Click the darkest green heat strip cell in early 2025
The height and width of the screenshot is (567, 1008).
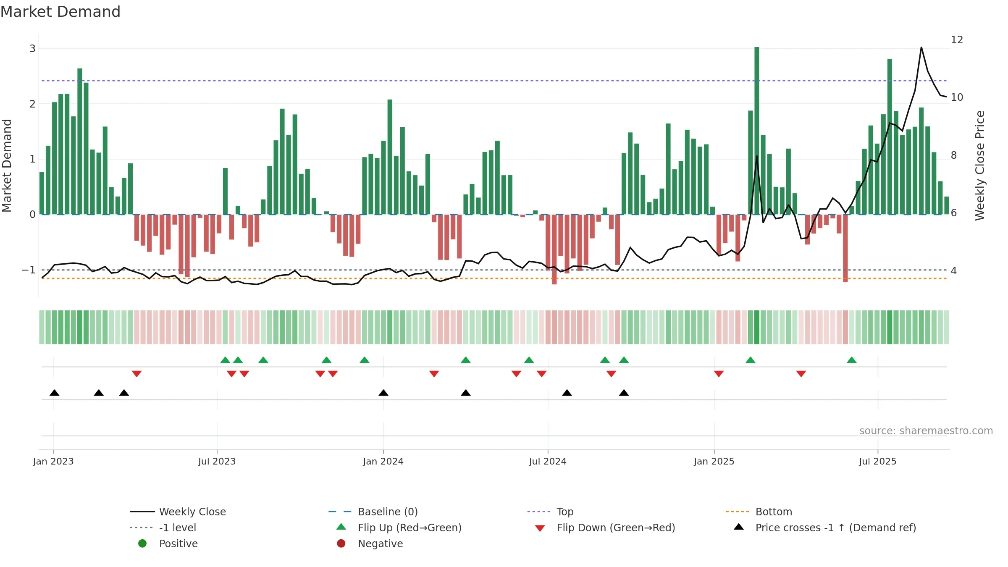click(x=757, y=327)
